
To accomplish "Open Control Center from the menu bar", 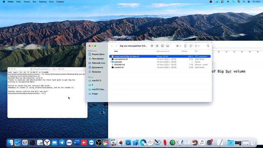I will coord(249,2).
